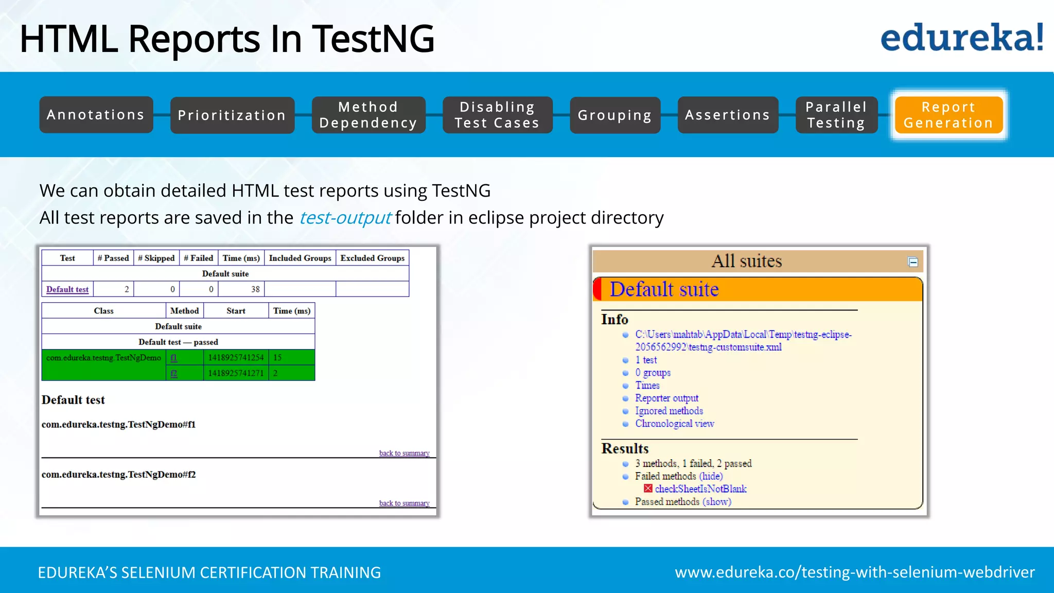Click the 0 groups info link
The height and width of the screenshot is (593, 1054).
[x=653, y=373]
